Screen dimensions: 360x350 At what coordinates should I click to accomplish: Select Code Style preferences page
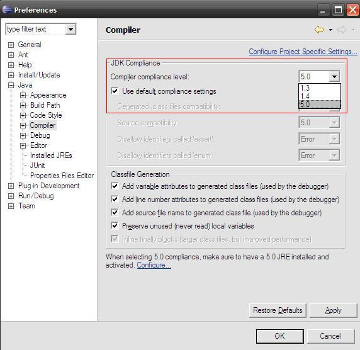(46, 115)
